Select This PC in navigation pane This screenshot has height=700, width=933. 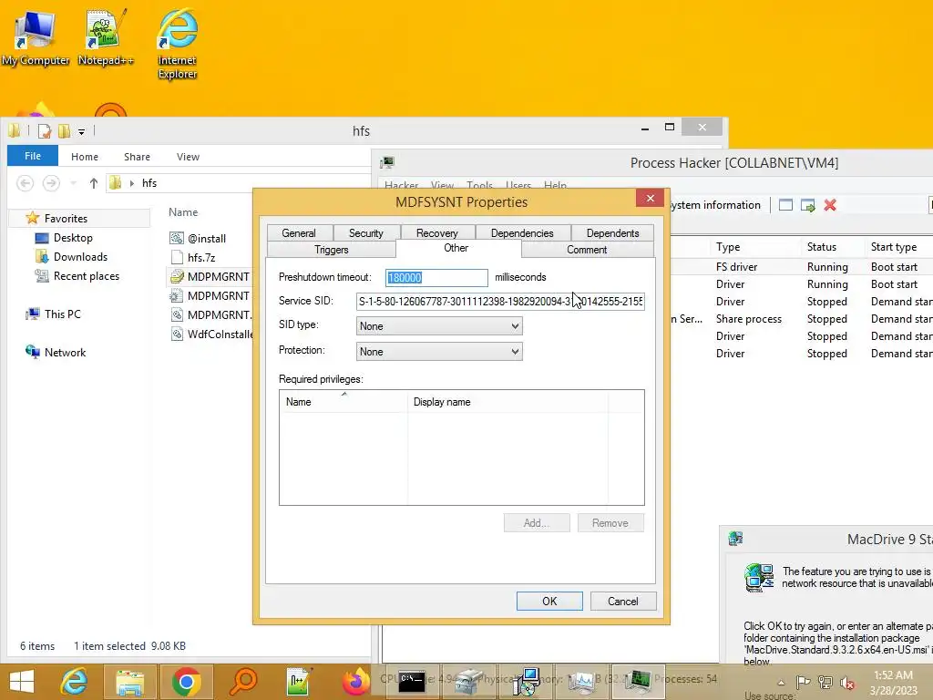pyautogui.click(x=62, y=314)
